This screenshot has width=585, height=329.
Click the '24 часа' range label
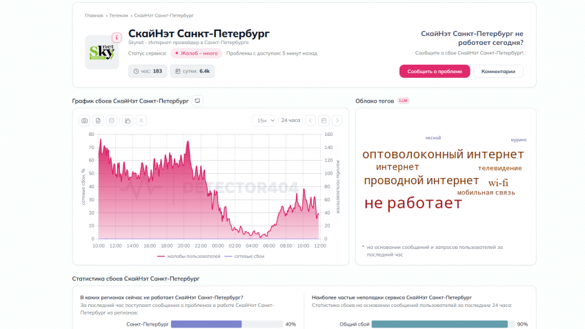[x=290, y=121]
